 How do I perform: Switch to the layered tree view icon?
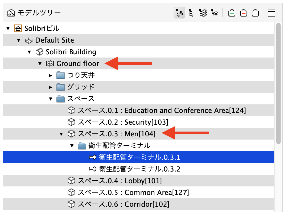coord(203,13)
